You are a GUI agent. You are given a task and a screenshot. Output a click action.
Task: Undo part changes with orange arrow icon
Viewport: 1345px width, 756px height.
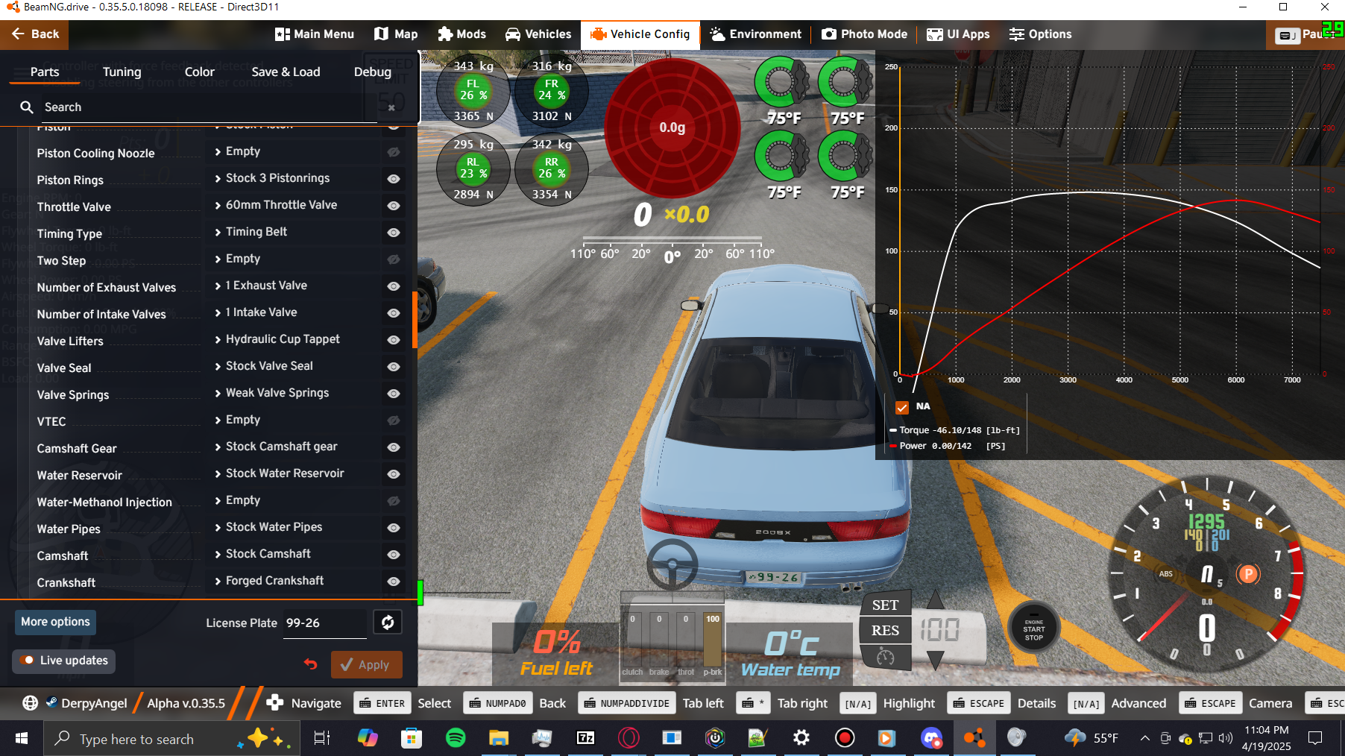tap(311, 664)
